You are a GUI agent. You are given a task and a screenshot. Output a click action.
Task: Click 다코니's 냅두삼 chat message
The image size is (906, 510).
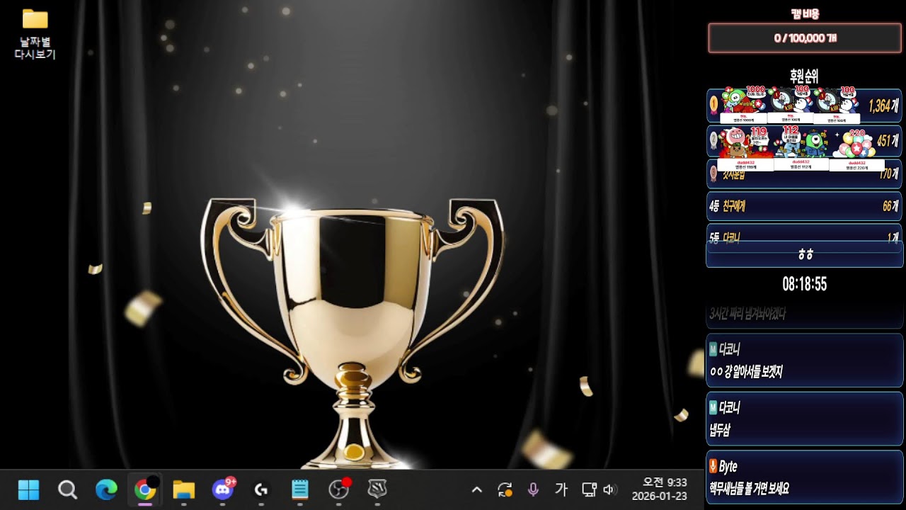click(x=805, y=419)
